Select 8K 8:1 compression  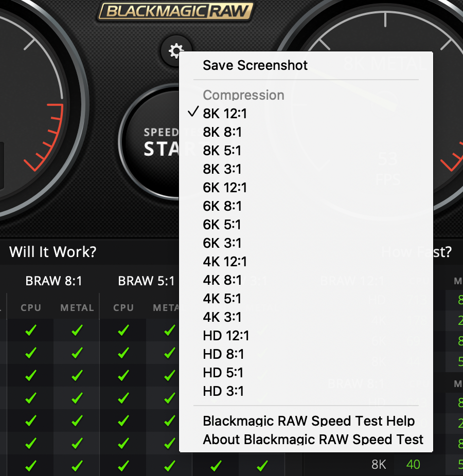tap(306, 132)
